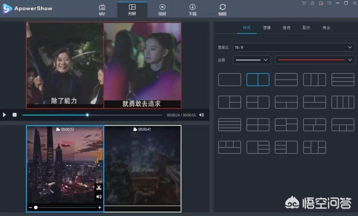Pick layout with two left and large right panel
358x216 pixels.
point(258,102)
